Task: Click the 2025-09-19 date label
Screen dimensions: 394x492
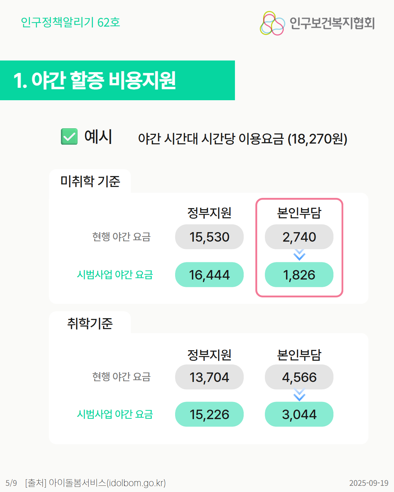Action: coord(368,483)
